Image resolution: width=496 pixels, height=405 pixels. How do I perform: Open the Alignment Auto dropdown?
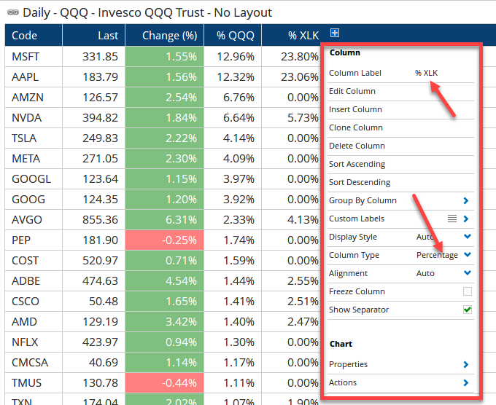pyautogui.click(x=468, y=272)
